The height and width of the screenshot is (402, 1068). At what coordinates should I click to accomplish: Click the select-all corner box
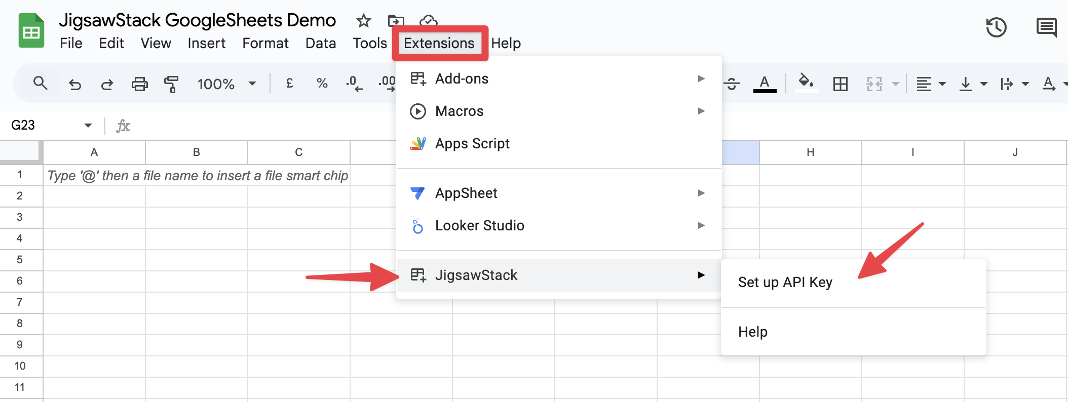click(x=21, y=152)
